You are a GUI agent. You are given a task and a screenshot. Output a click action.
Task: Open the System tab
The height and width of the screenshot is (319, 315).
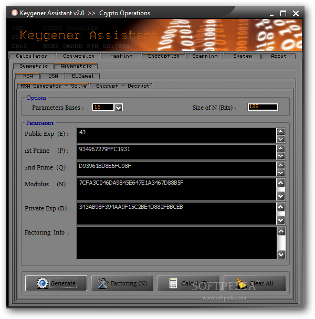(x=243, y=56)
